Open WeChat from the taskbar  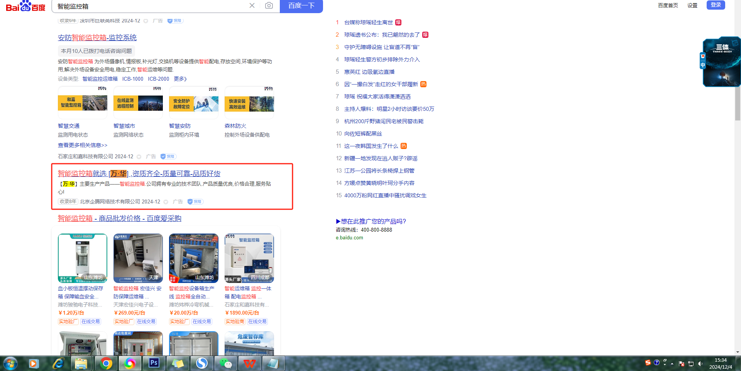(226, 363)
